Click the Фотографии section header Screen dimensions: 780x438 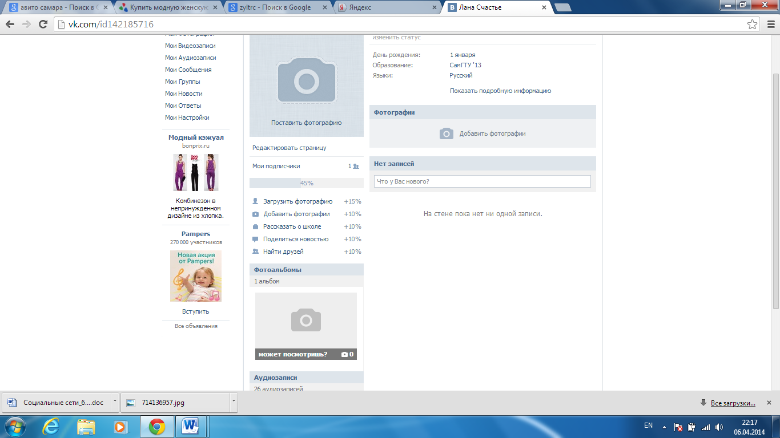tap(483, 112)
